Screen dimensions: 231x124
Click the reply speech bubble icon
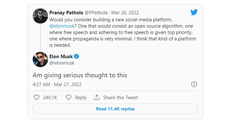69,97
